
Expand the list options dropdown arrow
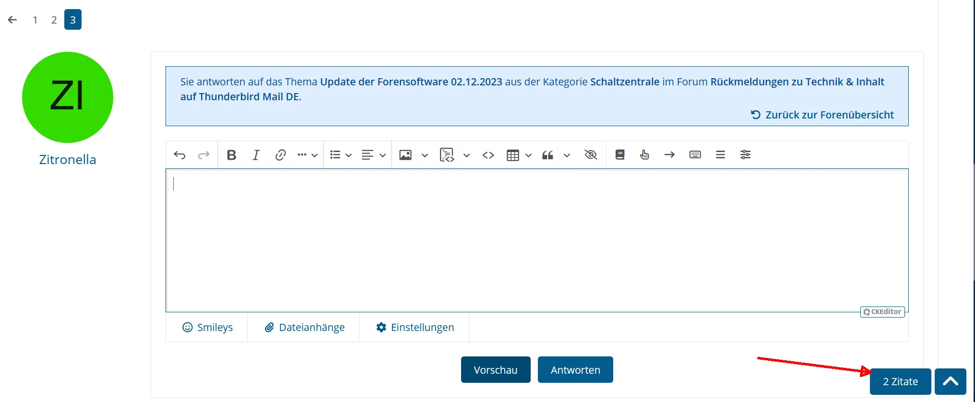click(348, 155)
